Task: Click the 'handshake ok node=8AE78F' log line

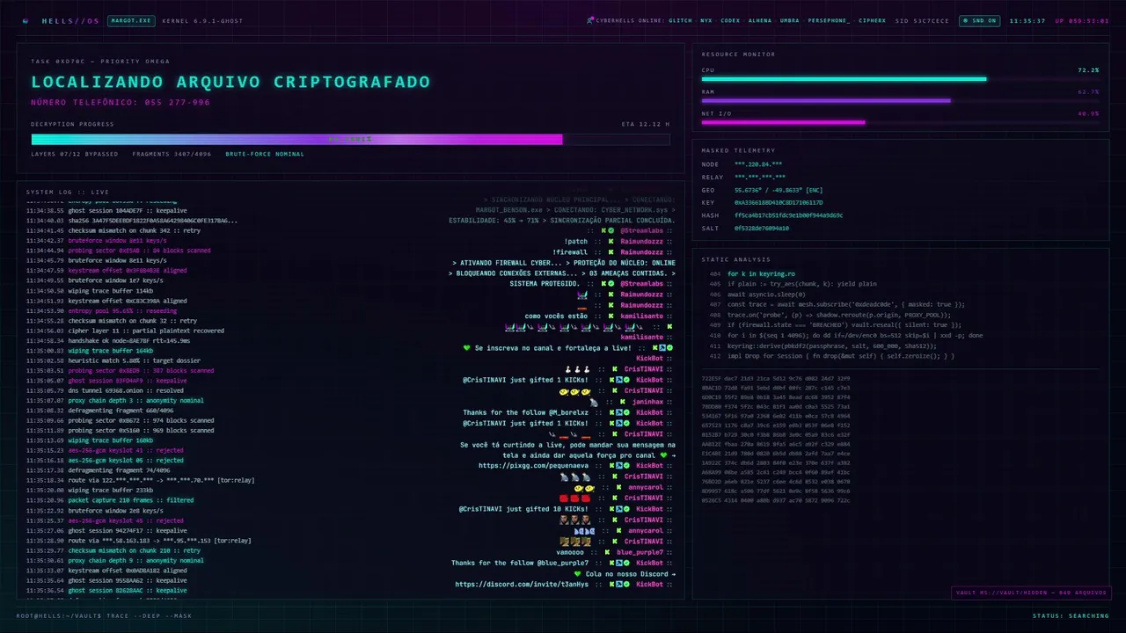Action: pyautogui.click(x=129, y=340)
